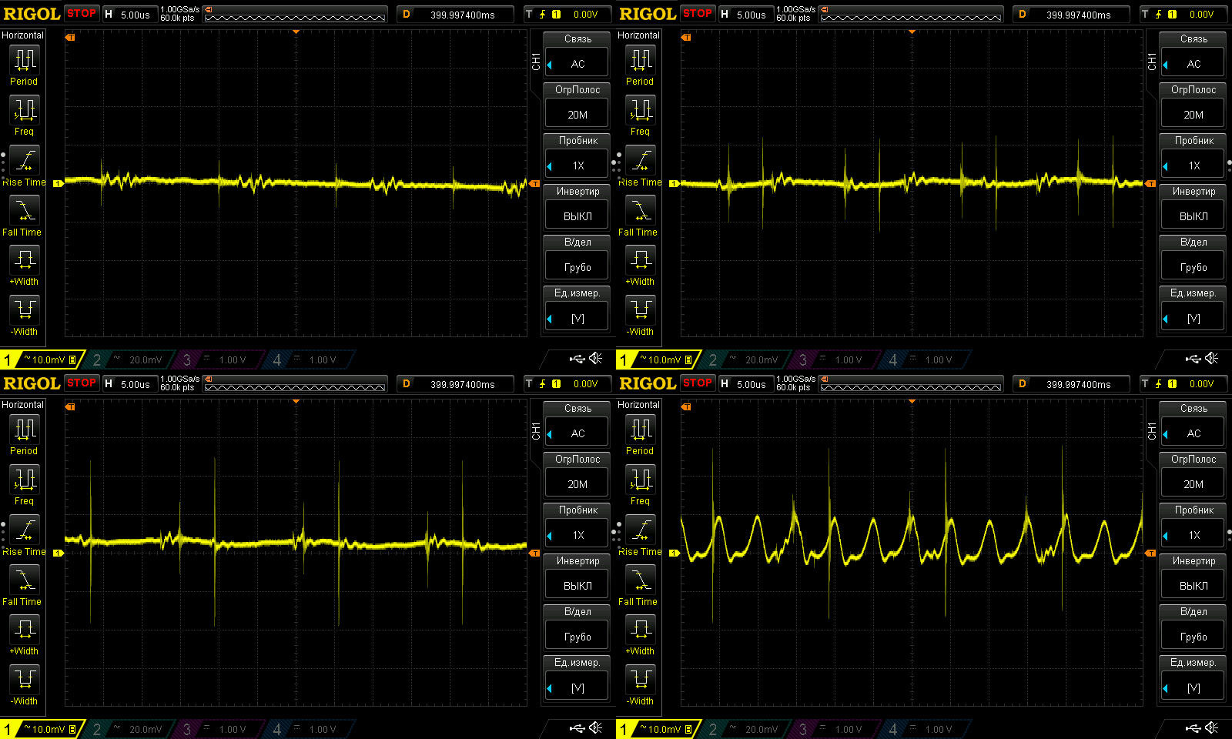Select Freq measurement in top-right scope screen

click(x=641, y=115)
